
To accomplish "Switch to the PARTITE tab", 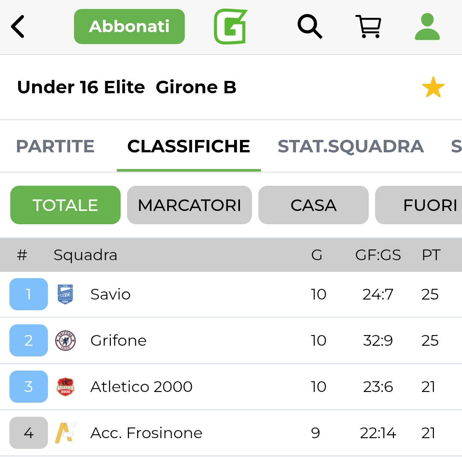I will (55, 146).
